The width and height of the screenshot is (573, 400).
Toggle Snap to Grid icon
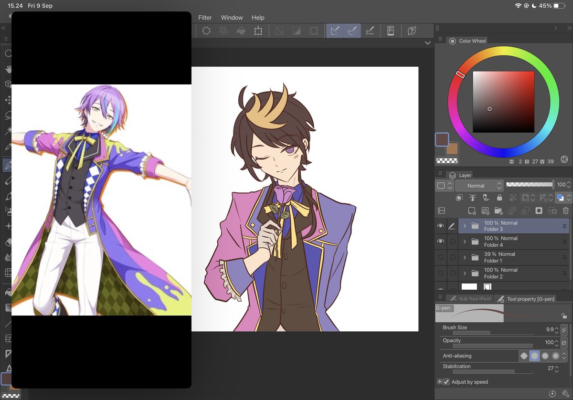[370, 31]
